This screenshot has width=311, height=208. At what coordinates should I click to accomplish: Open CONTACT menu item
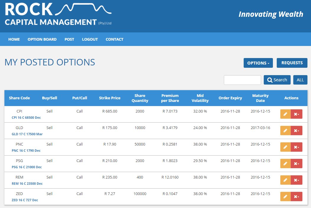click(x=114, y=39)
